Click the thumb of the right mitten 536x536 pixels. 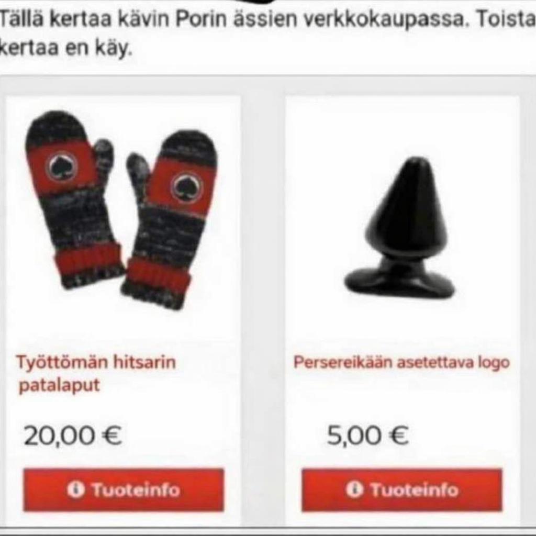pyautogui.click(x=138, y=171)
